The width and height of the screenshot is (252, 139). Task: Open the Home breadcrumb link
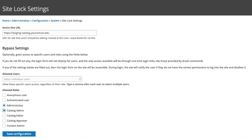pos(6,21)
